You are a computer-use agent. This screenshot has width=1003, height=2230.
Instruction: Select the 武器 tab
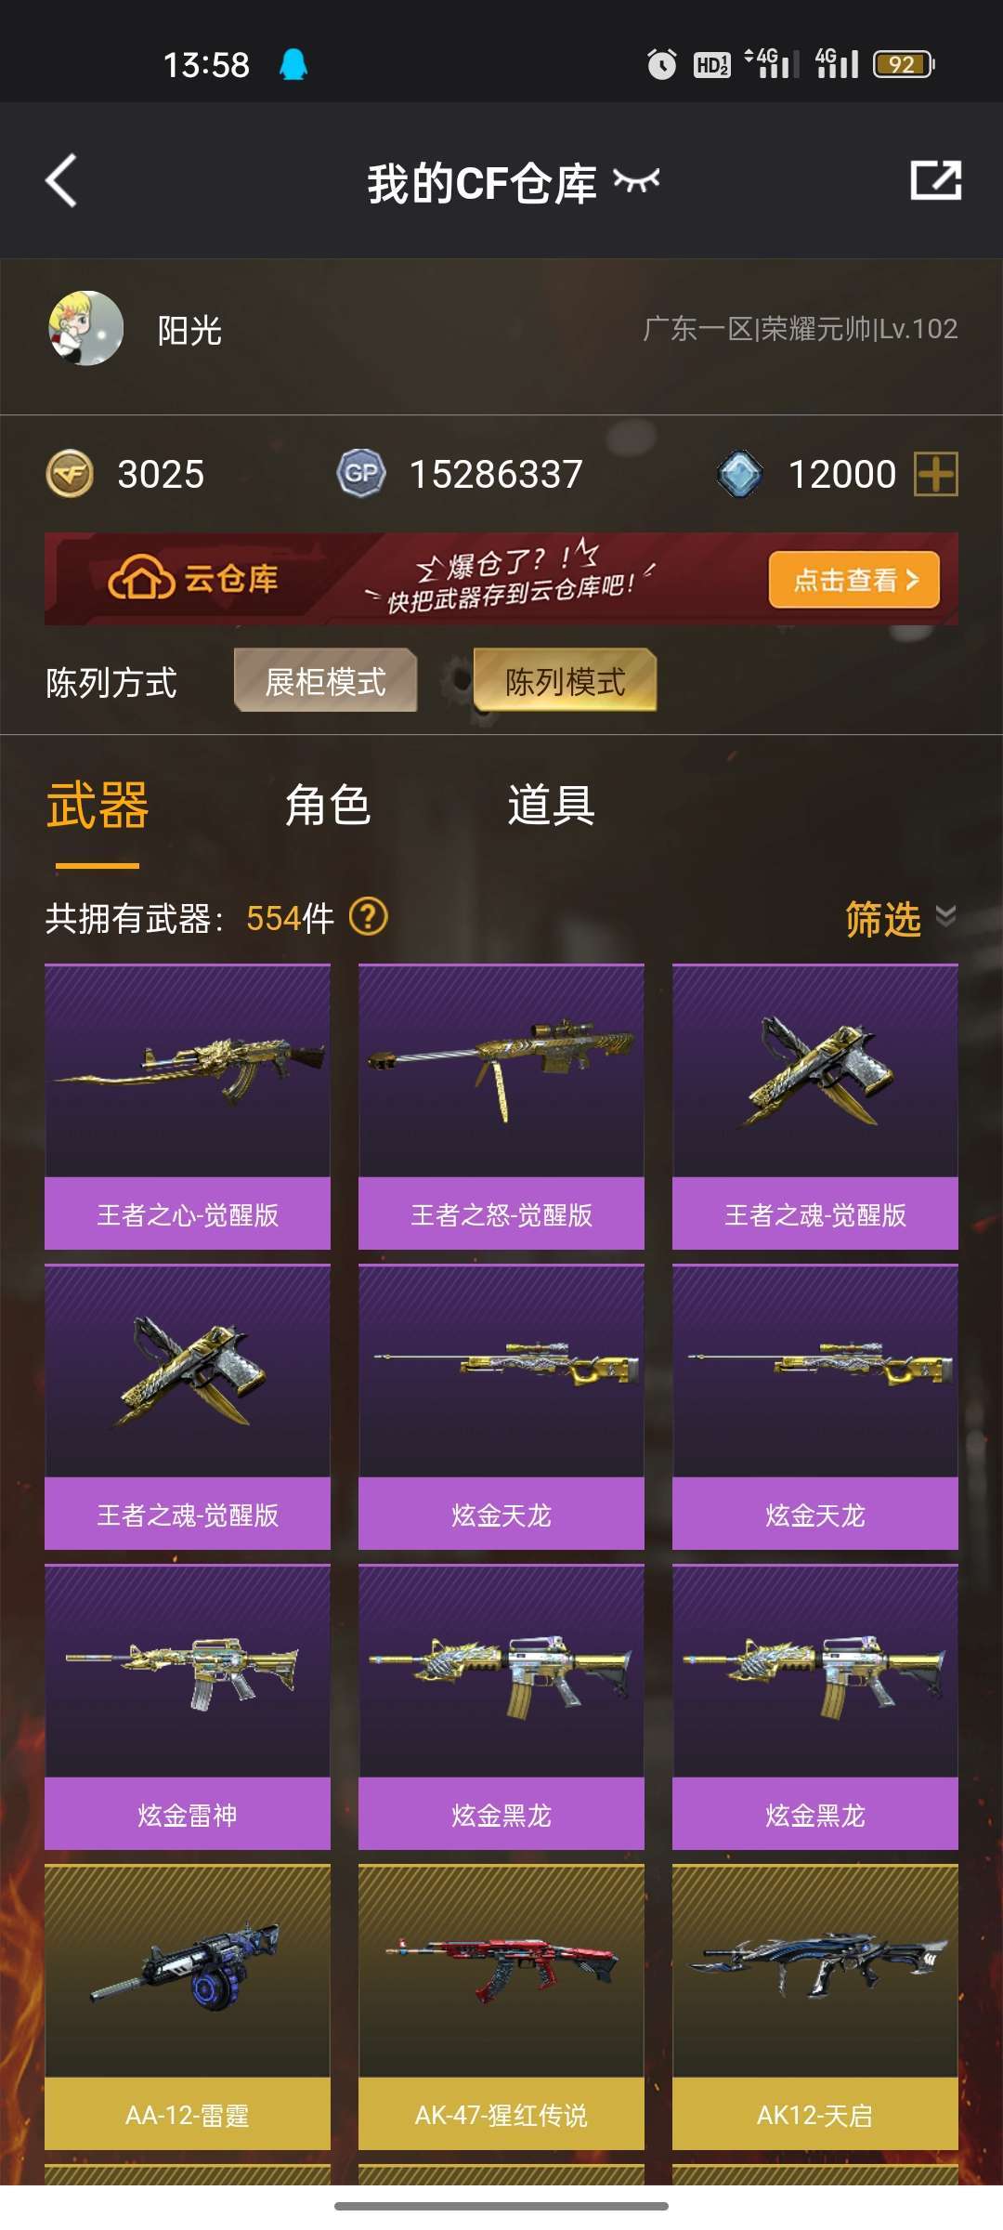[x=98, y=805]
